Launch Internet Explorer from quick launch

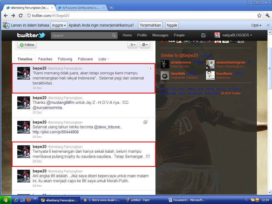[x=16, y=200]
